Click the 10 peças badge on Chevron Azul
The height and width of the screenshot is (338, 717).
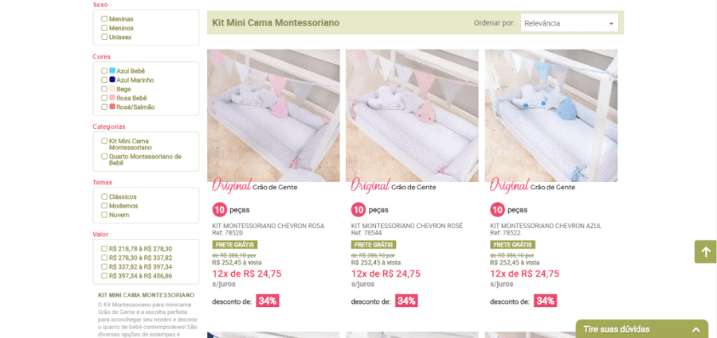point(497,210)
